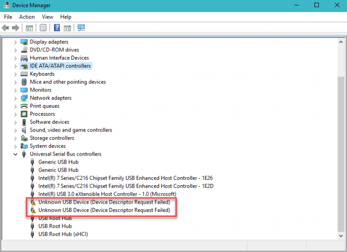Click the scrollbar up arrow
This screenshot has width=347, height=252.
click(x=341, y=42)
